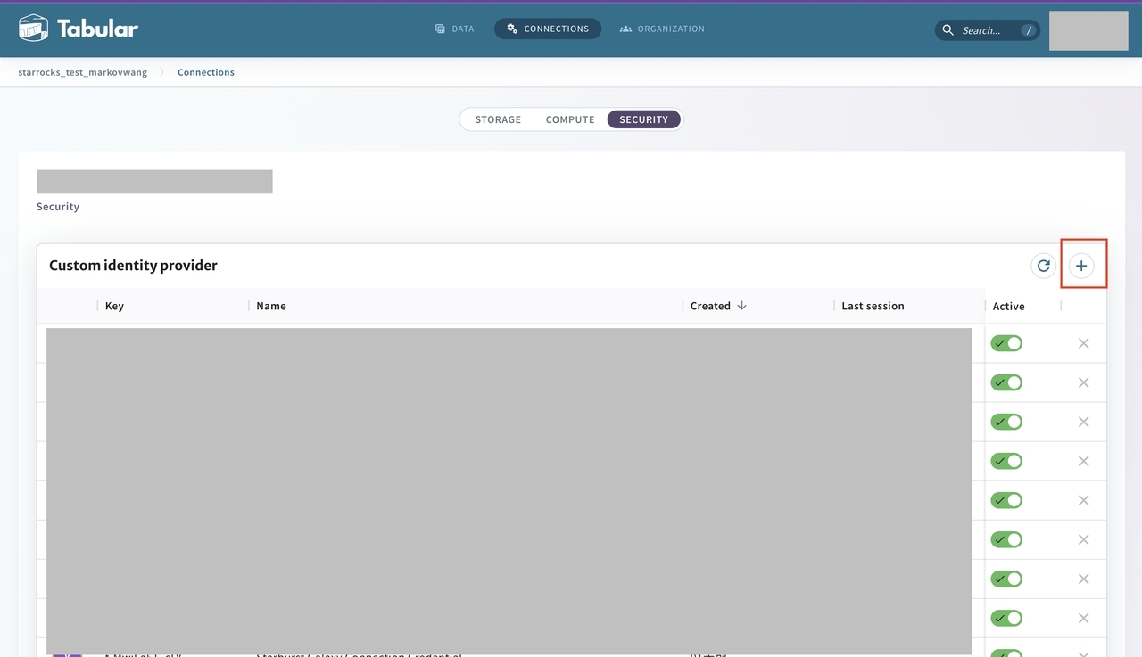The height and width of the screenshot is (657, 1142).
Task: Switch to the COMPUTE tab
Action: click(x=569, y=119)
